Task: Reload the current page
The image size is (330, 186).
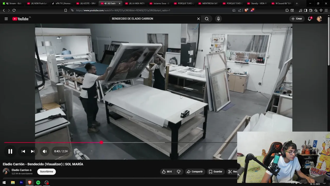Action: (14, 10)
